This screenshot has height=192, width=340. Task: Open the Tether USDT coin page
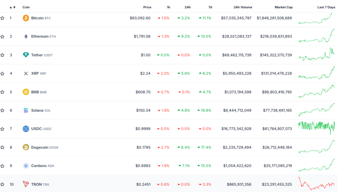[x=42, y=55]
